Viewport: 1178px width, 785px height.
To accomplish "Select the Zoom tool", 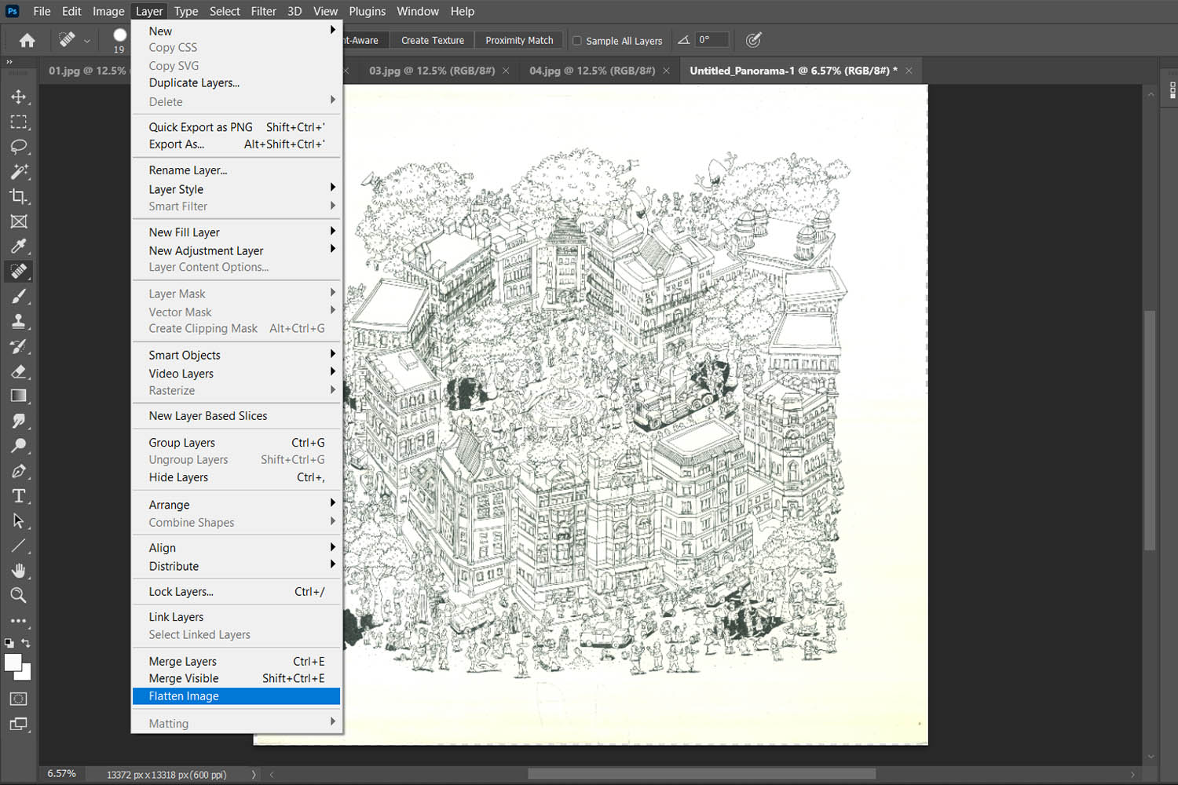I will coord(19,596).
